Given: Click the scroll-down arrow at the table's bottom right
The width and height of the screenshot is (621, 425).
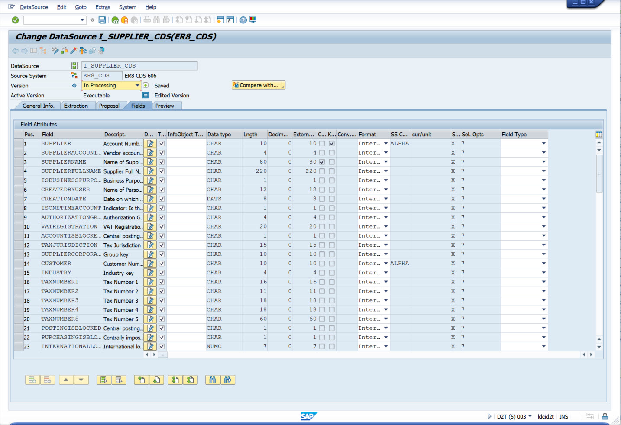Looking at the screenshot, I should [599, 347].
